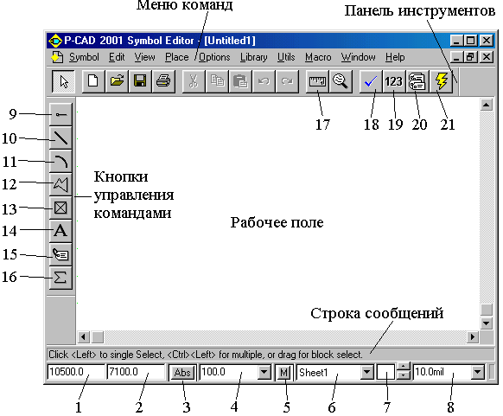The image size is (503, 416).
Task: Select the Place Attribute tag tool
Action: (x=60, y=254)
